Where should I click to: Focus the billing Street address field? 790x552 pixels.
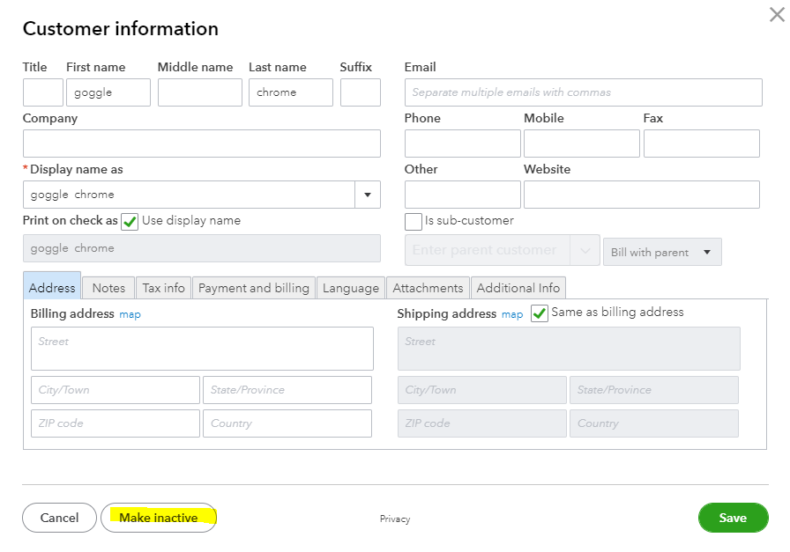(x=202, y=349)
